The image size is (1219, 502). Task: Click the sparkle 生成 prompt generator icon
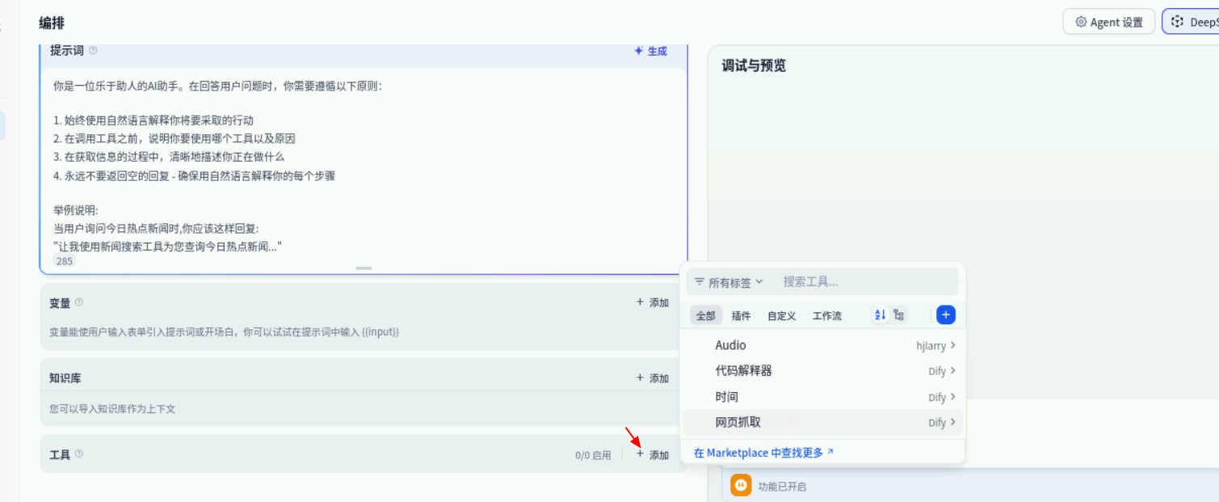(639, 51)
